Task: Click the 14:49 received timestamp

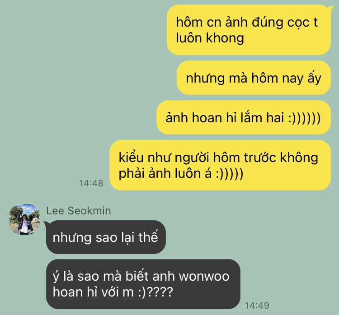Action: click(257, 305)
